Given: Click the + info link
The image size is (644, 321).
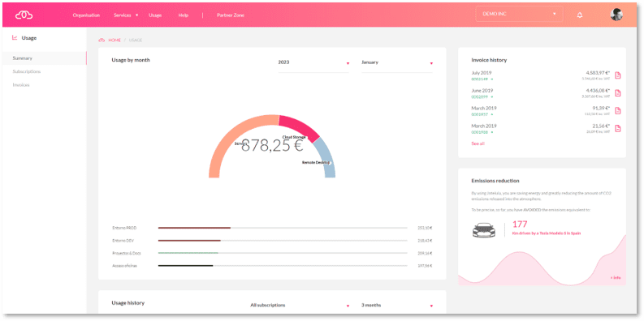Looking at the screenshot, I should [x=616, y=277].
